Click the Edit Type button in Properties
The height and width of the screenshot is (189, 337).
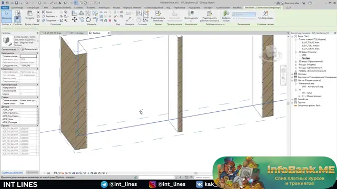click(29, 49)
